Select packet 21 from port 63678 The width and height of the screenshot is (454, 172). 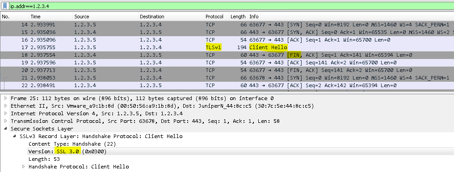(x=227, y=78)
